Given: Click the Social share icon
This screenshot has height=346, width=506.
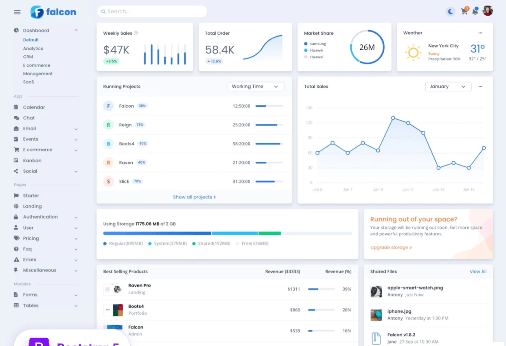Looking at the screenshot, I should click(x=16, y=171).
